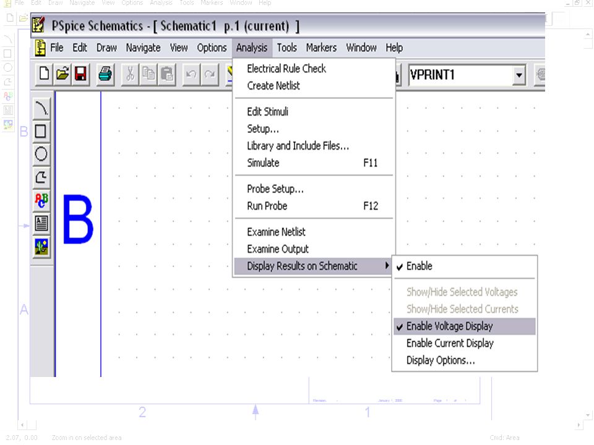Image resolution: width=594 pixels, height=445 pixels.
Task: Select the Draw Box tool
Action: 41,131
